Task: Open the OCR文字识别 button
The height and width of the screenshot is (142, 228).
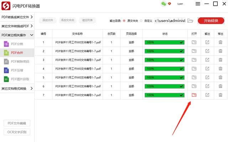Action: [17, 132]
